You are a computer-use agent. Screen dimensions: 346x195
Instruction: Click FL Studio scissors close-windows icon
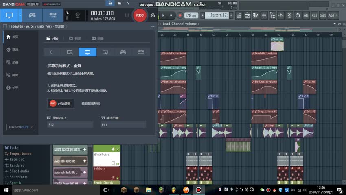[289, 15]
